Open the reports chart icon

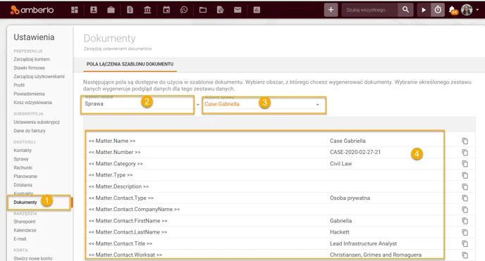coord(257,10)
